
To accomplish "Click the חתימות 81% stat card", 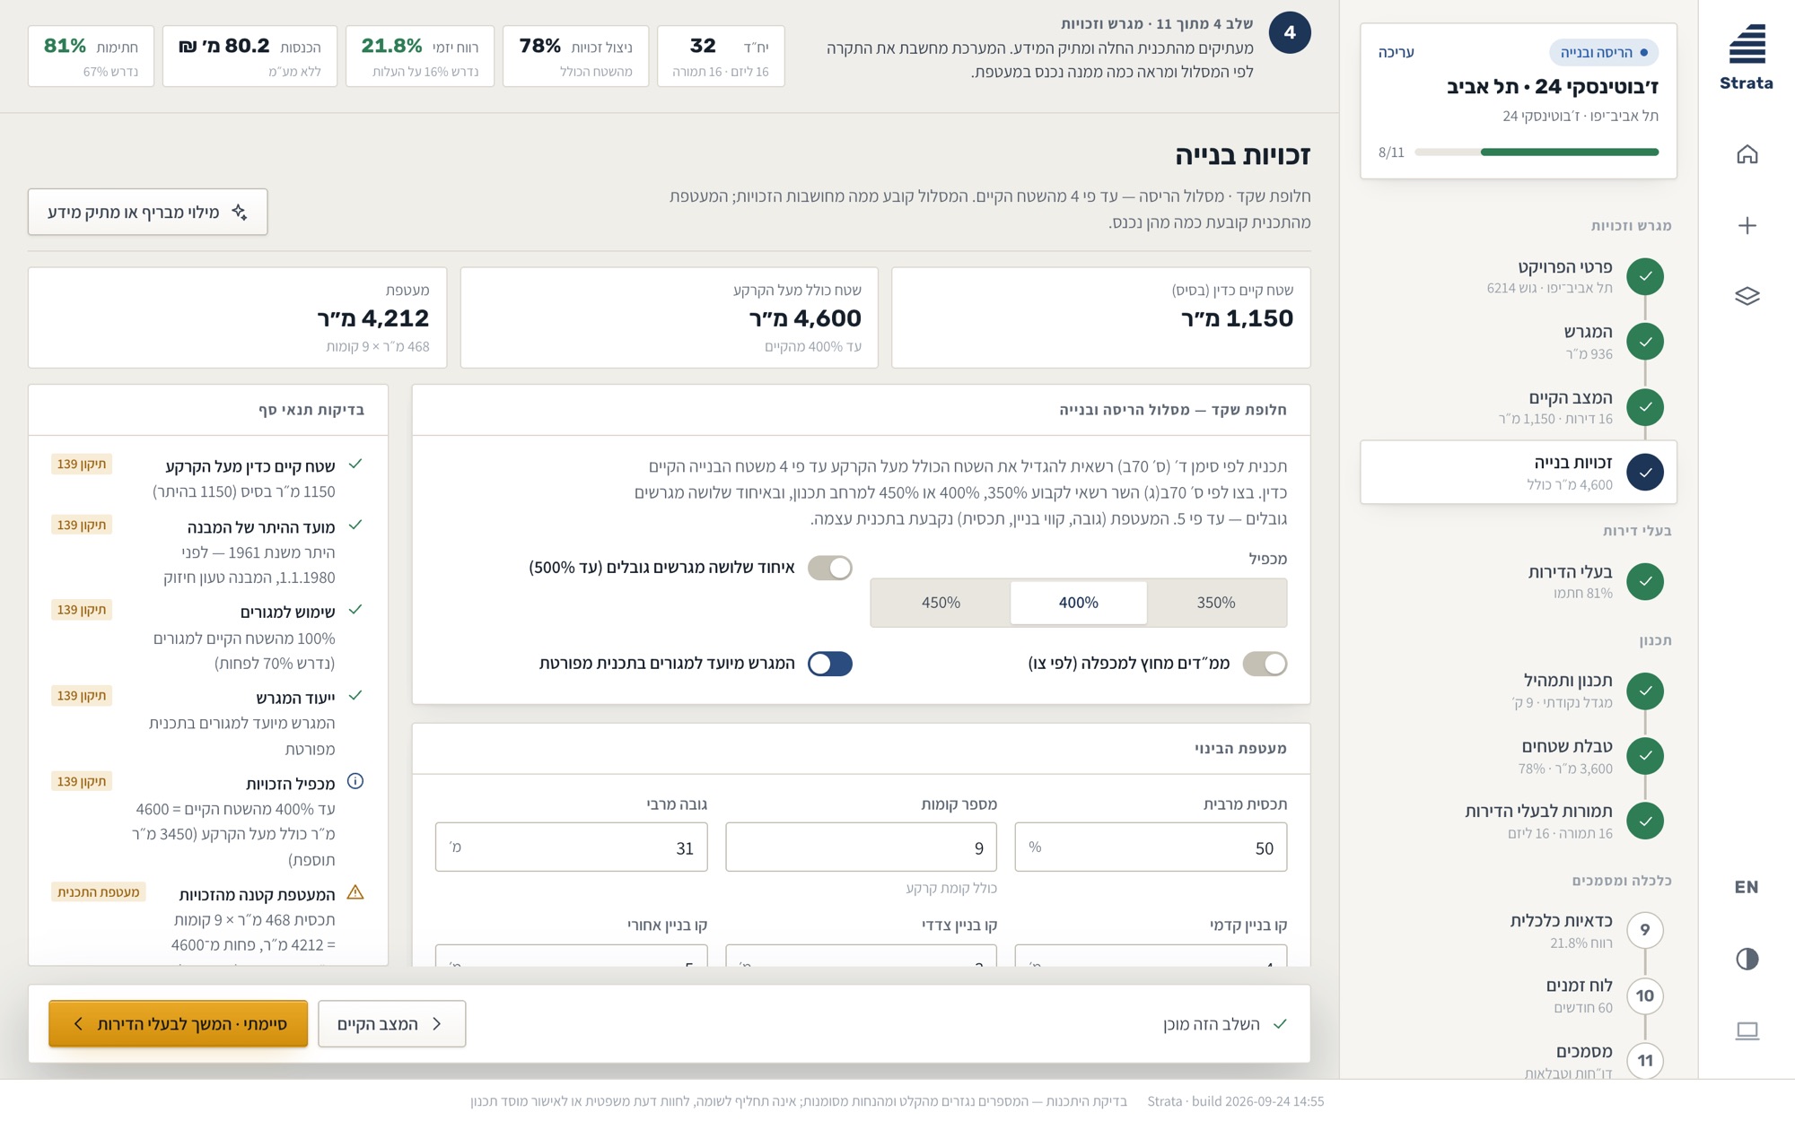I will pyautogui.click(x=91, y=56).
